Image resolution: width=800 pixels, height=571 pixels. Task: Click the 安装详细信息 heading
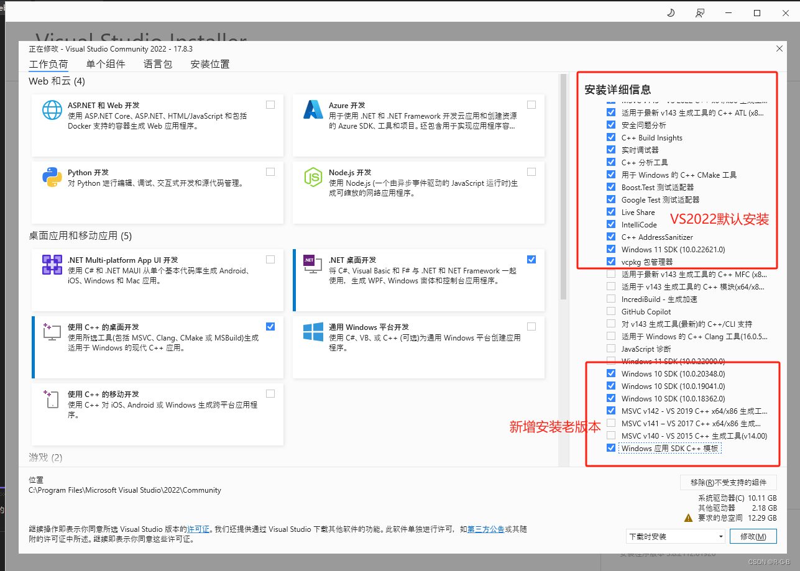click(x=618, y=89)
